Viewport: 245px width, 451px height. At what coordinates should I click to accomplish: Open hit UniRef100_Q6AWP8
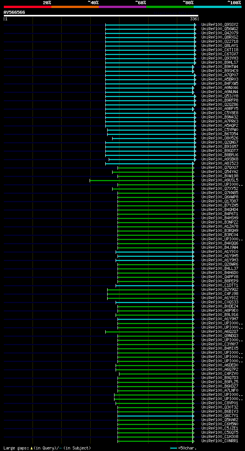coord(220,197)
